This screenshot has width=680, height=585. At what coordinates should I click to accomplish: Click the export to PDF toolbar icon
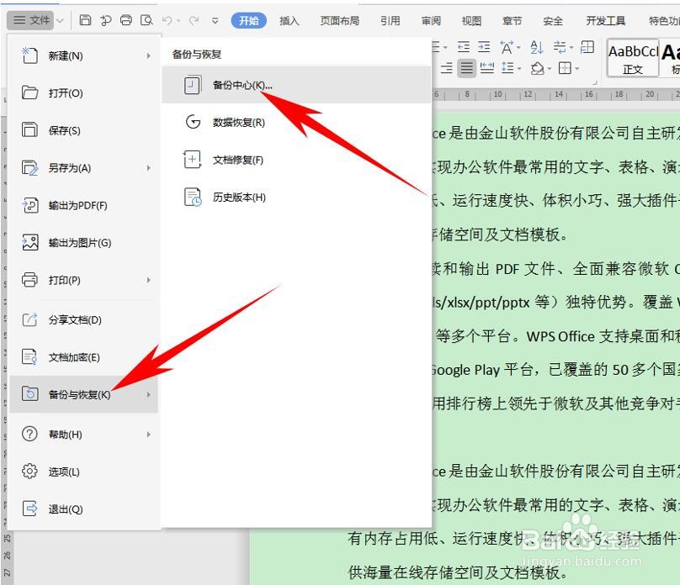[105, 20]
